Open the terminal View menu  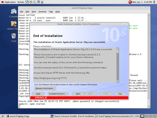[x=34, y=12]
